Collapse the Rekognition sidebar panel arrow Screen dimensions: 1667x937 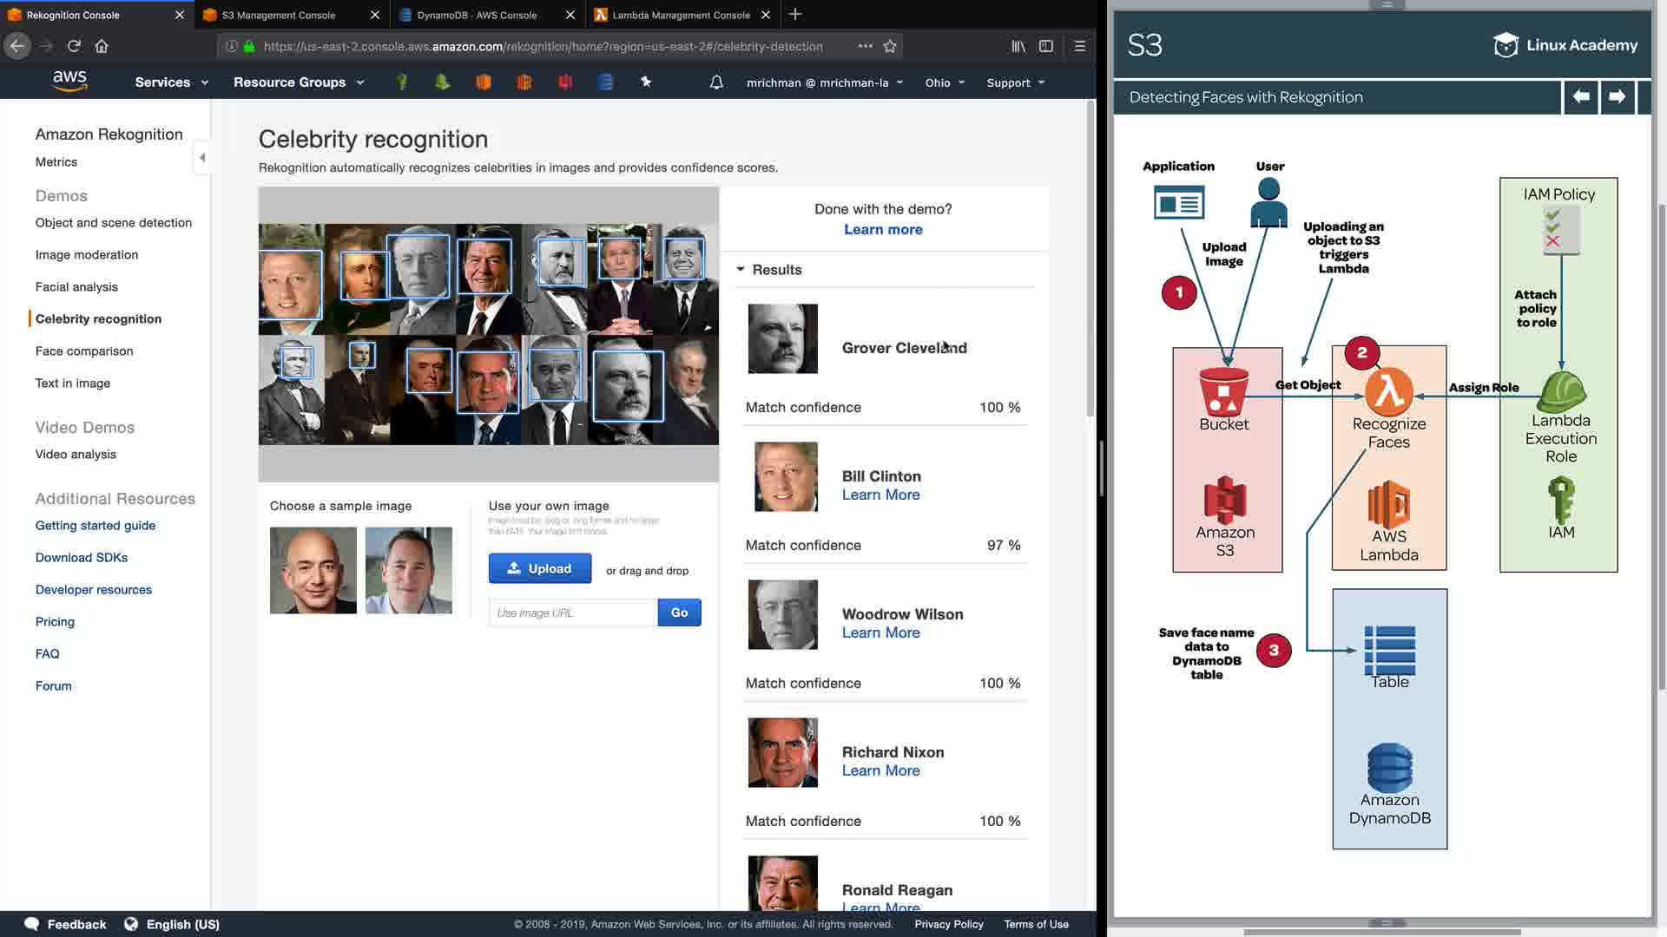coord(202,157)
